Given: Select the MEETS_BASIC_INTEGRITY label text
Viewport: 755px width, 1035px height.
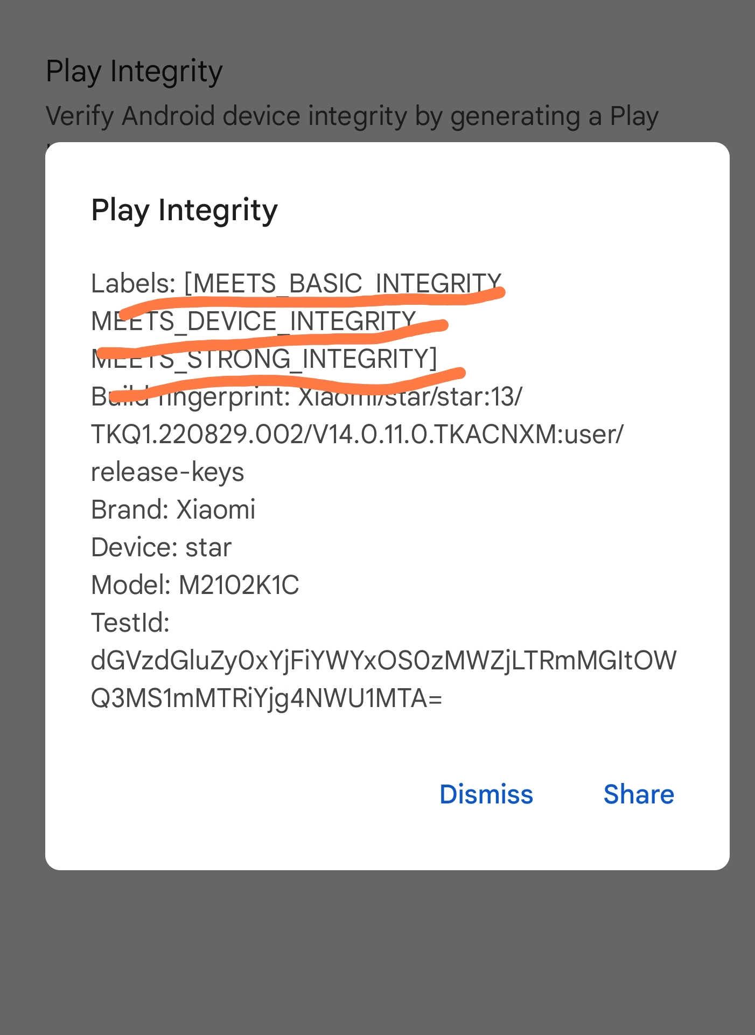Looking at the screenshot, I should (346, 283).
